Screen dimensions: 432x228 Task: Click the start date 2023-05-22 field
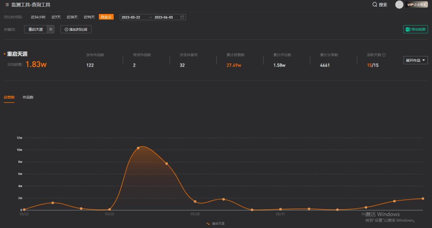(x=131, y=17)
